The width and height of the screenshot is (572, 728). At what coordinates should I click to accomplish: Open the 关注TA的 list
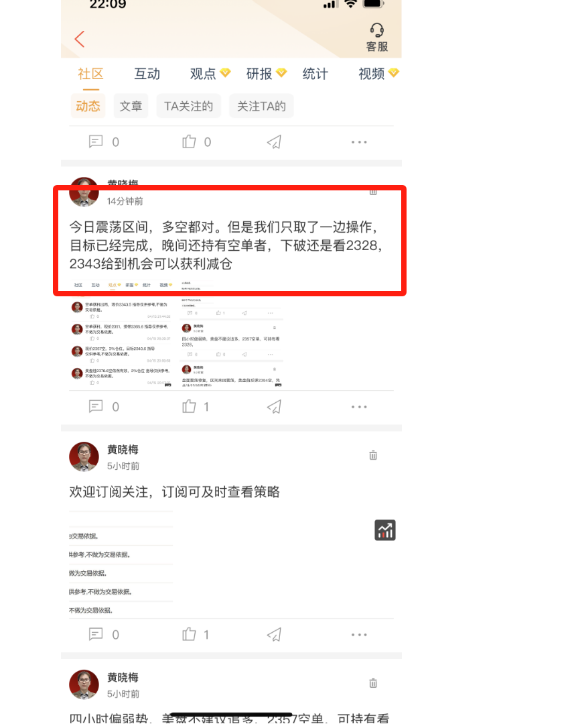click(261, 107)
